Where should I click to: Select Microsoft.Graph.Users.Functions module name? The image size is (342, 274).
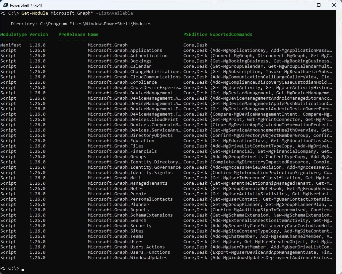point(129,252)
